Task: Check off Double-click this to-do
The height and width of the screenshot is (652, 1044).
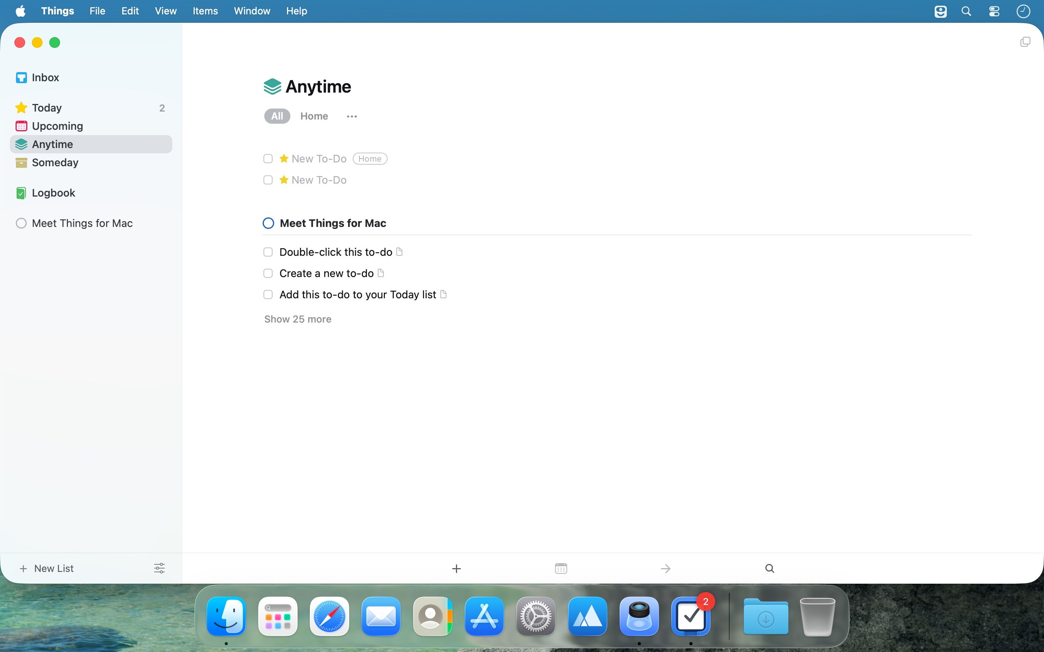Action: coord(268,252)
